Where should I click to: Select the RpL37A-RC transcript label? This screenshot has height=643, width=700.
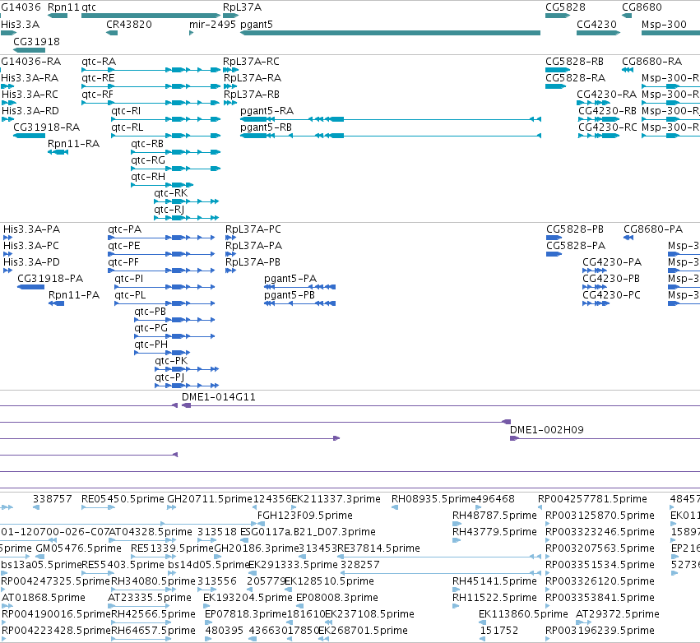pyautogui.click(x=252, y=62)
